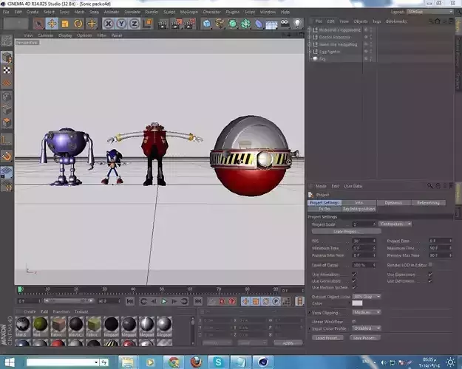Click the Scale Project button
The height and width of the screenshot is (369, 462).
[347, 232]
